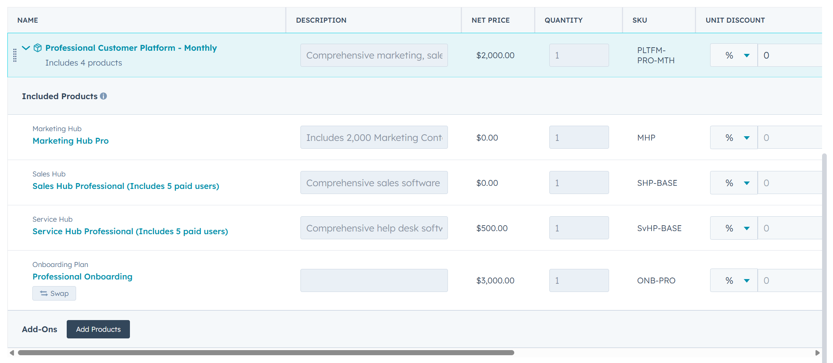Click the package icon beside the bundle name
The height and width of the screenshot is (363, 833).
[x=38, y=48]
